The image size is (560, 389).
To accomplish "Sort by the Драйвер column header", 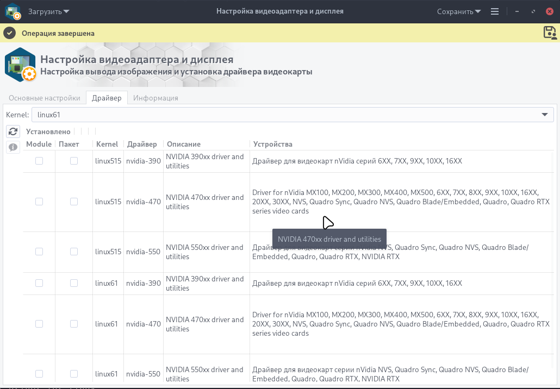I will [142, 144].
